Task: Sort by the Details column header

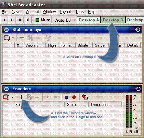Action: click(x=133, y=45)
